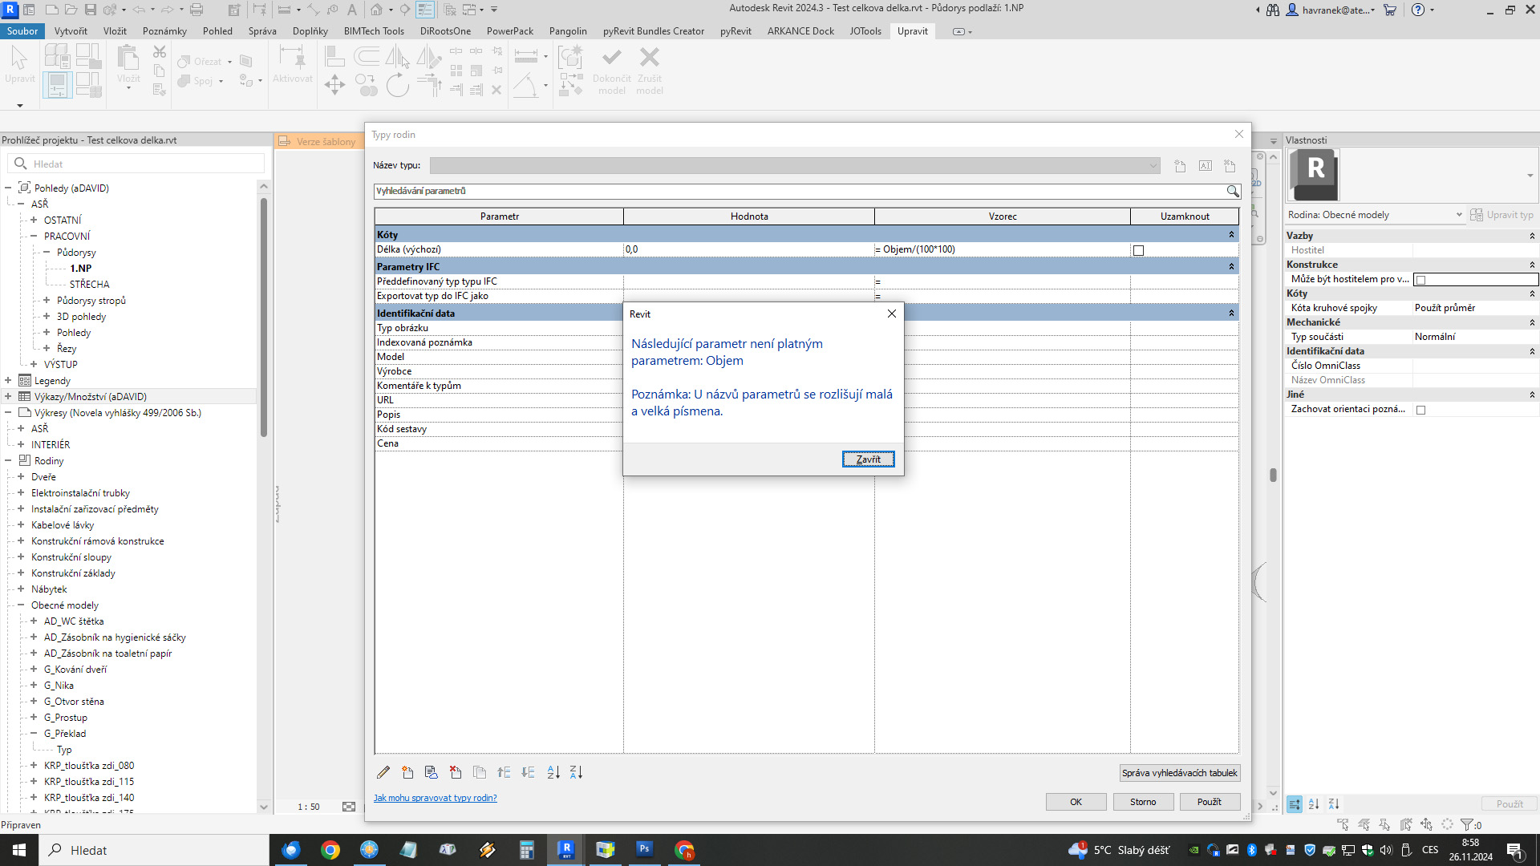Click the parameter search magnifier icon
Viewport: 1540px width, 866px height.
1232,191
